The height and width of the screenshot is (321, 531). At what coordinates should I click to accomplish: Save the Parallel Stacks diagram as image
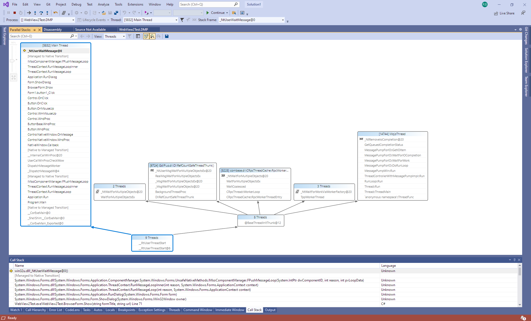click(x=167, y=36)
